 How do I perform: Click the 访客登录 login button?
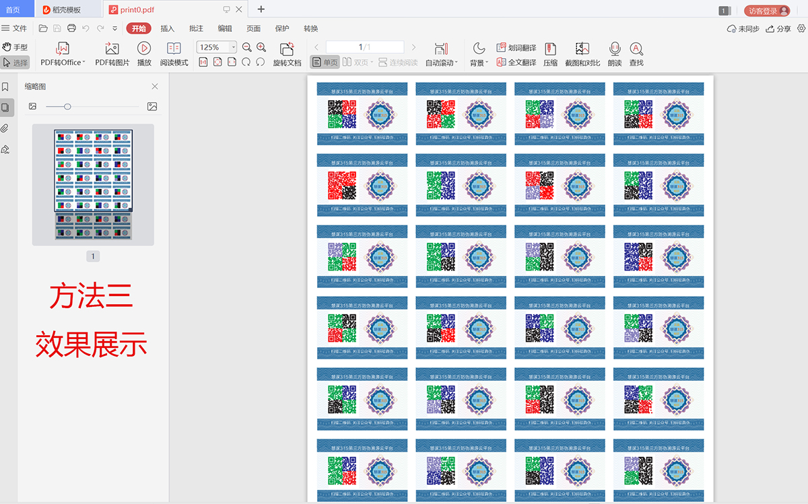767,11
